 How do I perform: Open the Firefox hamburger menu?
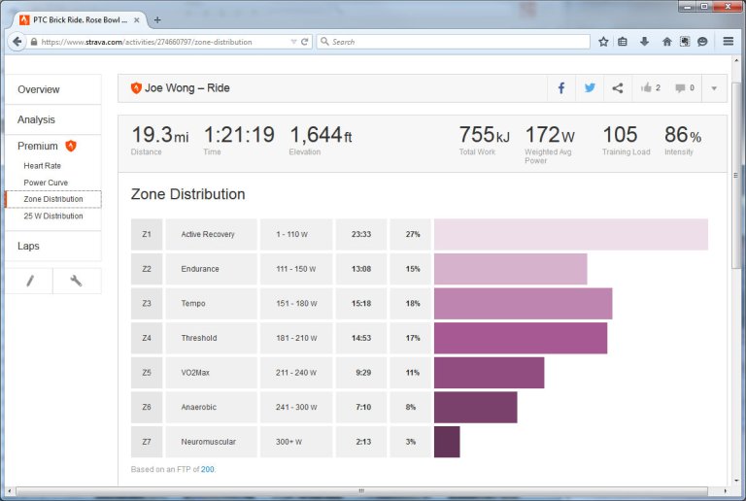(x=728, y=42)
